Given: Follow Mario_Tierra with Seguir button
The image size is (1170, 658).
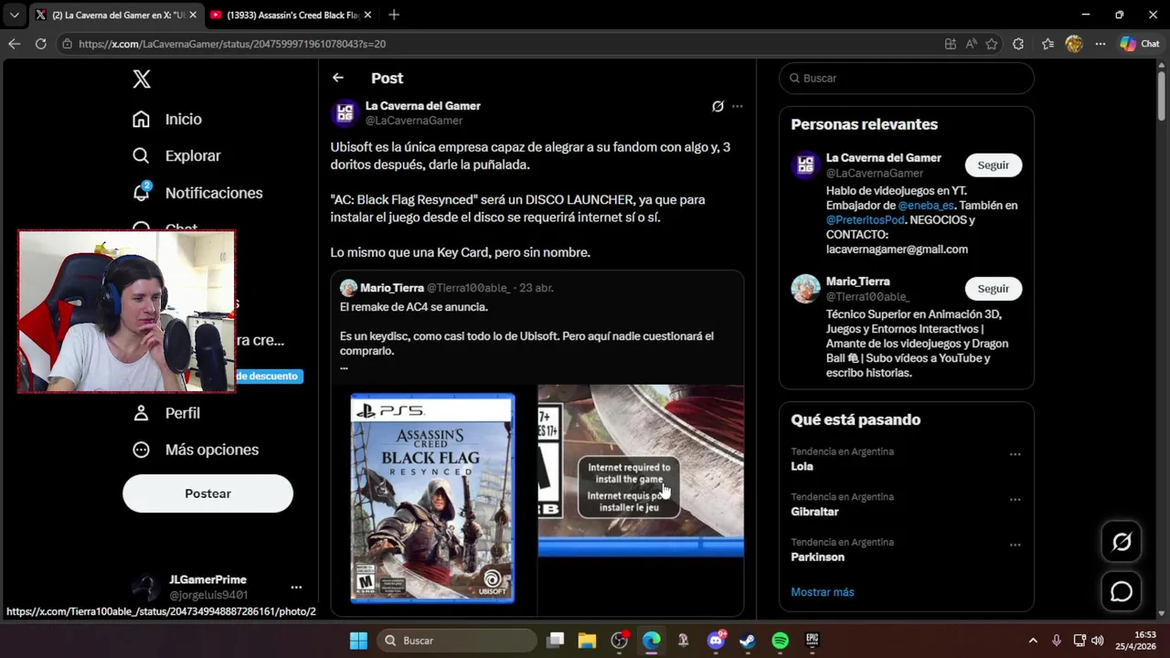Looking at the screenshot, I should point(993,289).
